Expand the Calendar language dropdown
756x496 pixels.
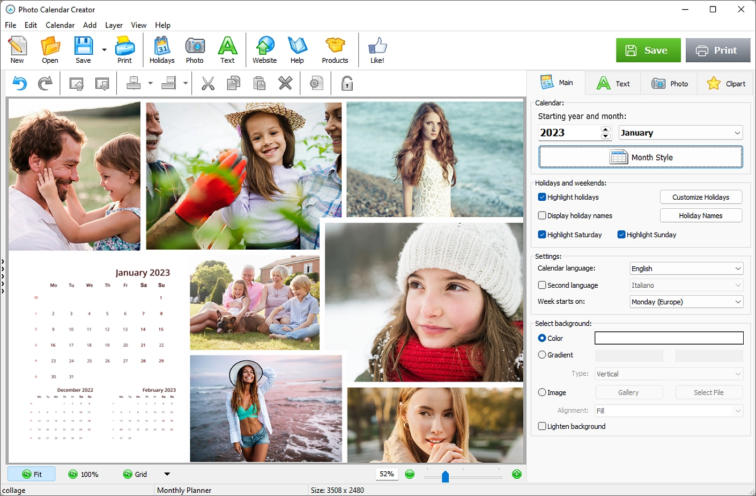point(686,268)
